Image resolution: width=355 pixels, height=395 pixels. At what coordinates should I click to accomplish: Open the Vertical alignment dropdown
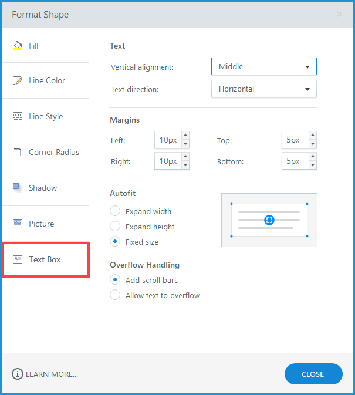pyautogui.click(x=263, y=67)
